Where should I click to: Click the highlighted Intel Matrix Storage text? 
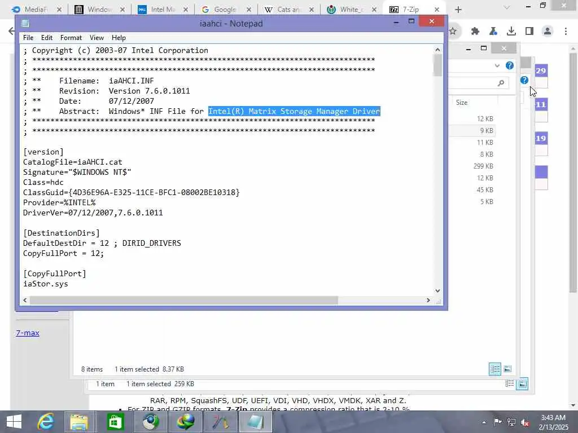294,111
